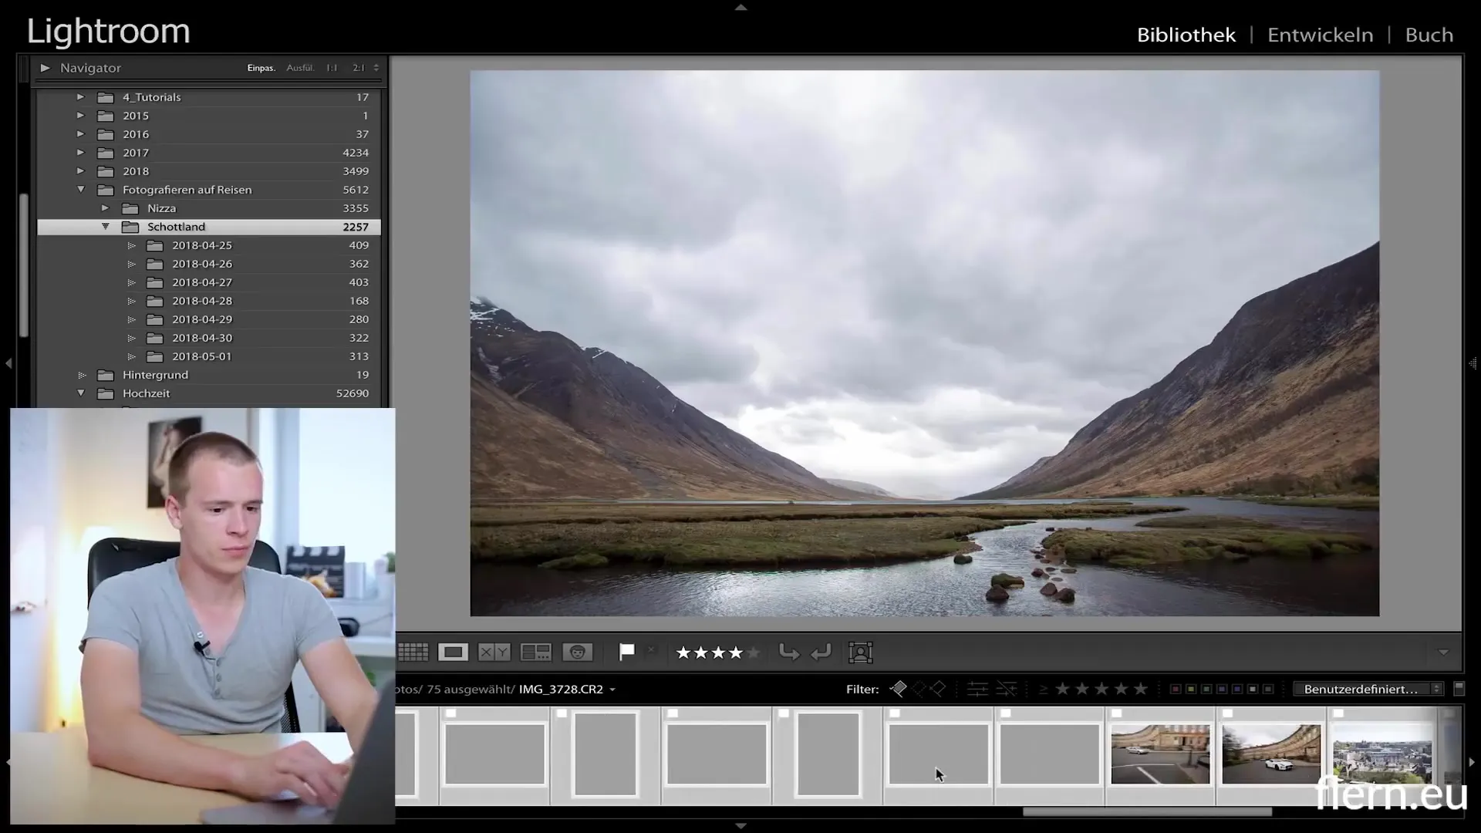1481x833 pixels.
Task: Select the white car crescent thumbnail
Action: 1271,754
